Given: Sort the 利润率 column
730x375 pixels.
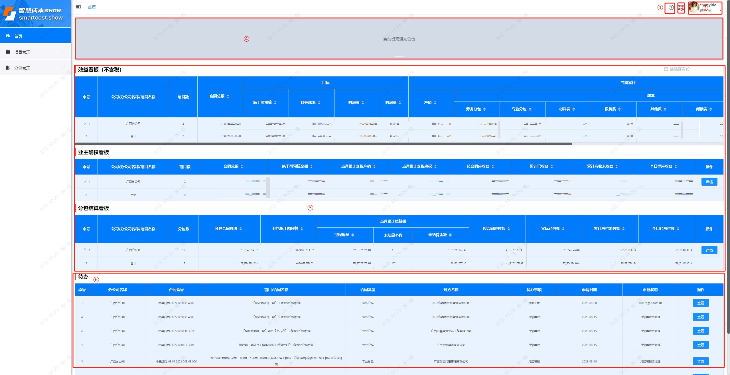Looking at the screenshot, I should (x=400, y=103).
